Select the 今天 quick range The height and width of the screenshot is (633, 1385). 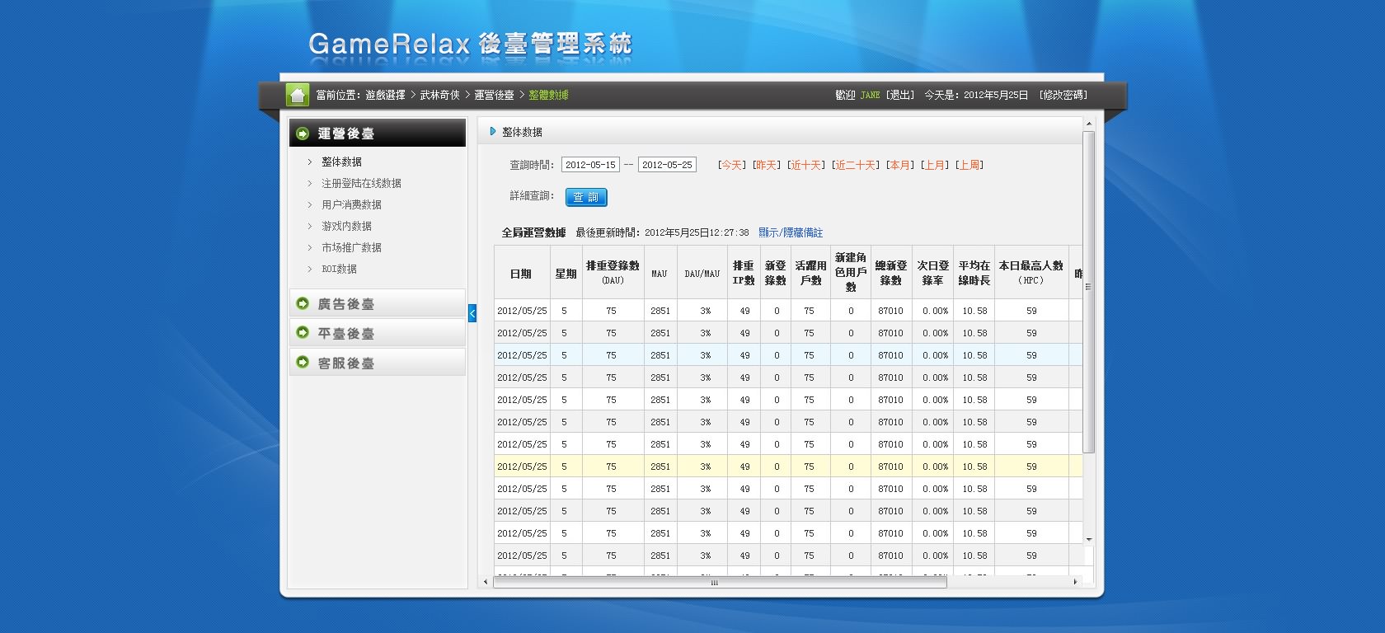pos(731,165)
